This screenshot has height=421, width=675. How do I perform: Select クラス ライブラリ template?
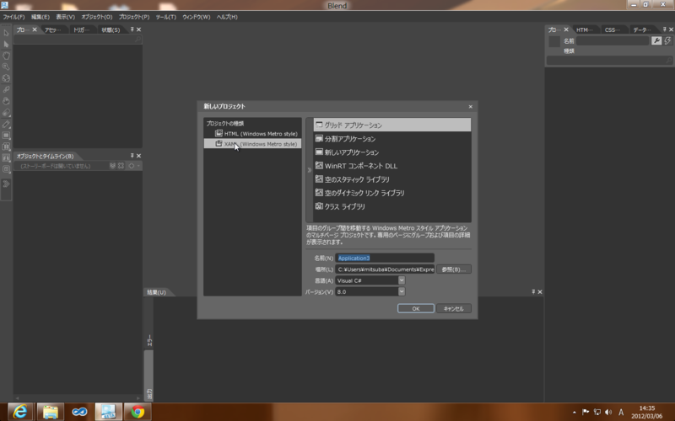(392, 206)
